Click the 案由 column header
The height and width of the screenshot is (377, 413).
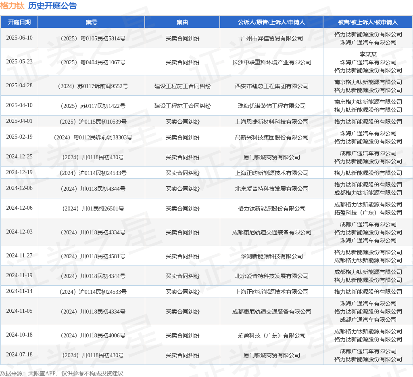[x=182, y=22]
